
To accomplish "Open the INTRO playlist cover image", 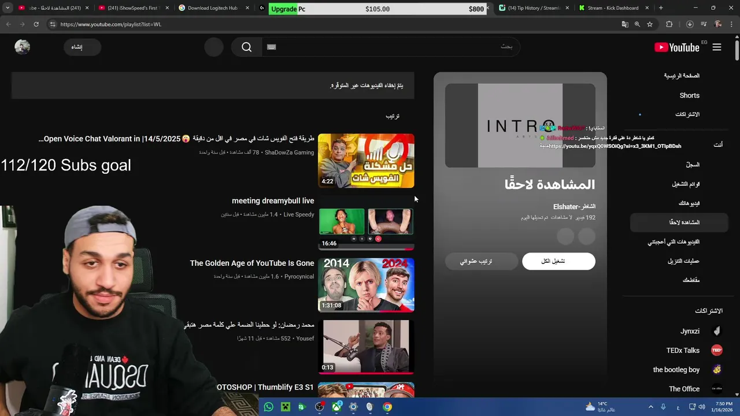I will [520, 126].
